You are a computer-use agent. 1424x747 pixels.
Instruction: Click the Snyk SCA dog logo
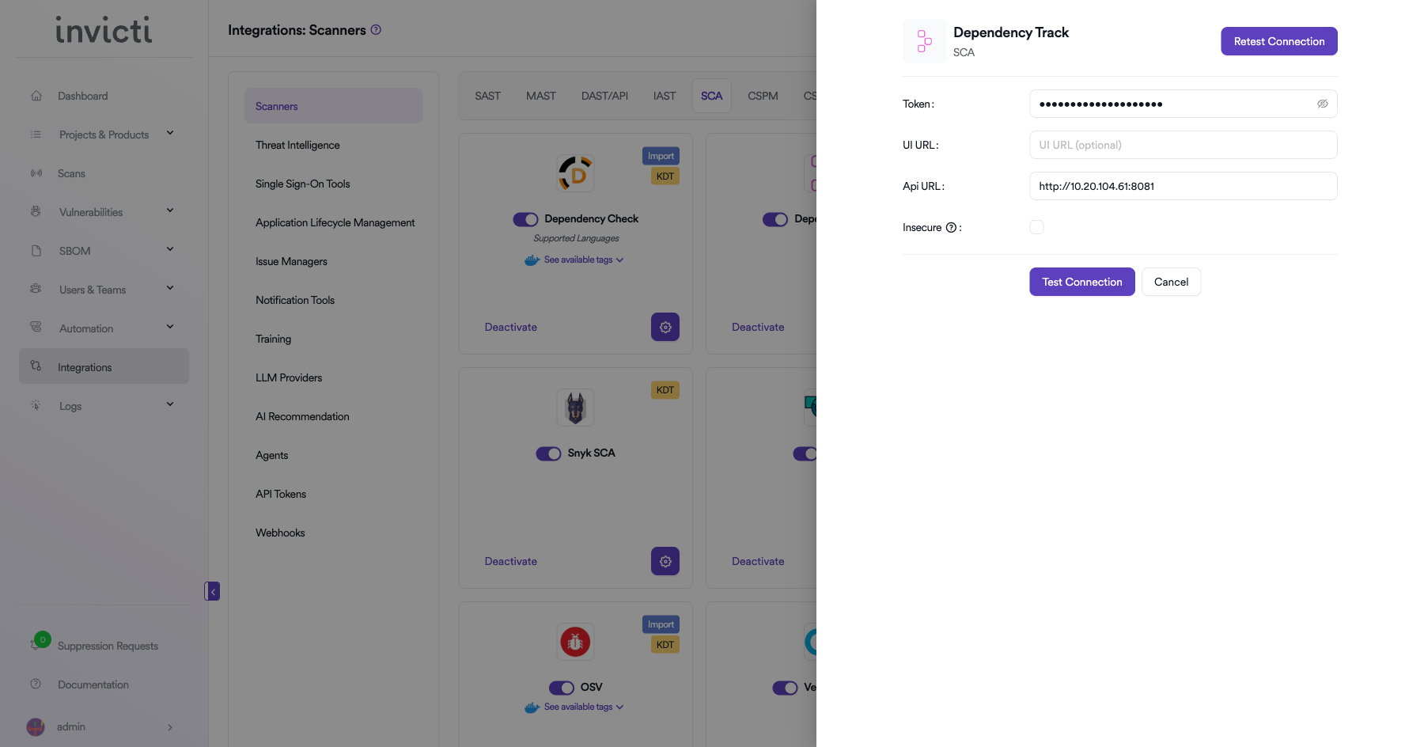575,408
